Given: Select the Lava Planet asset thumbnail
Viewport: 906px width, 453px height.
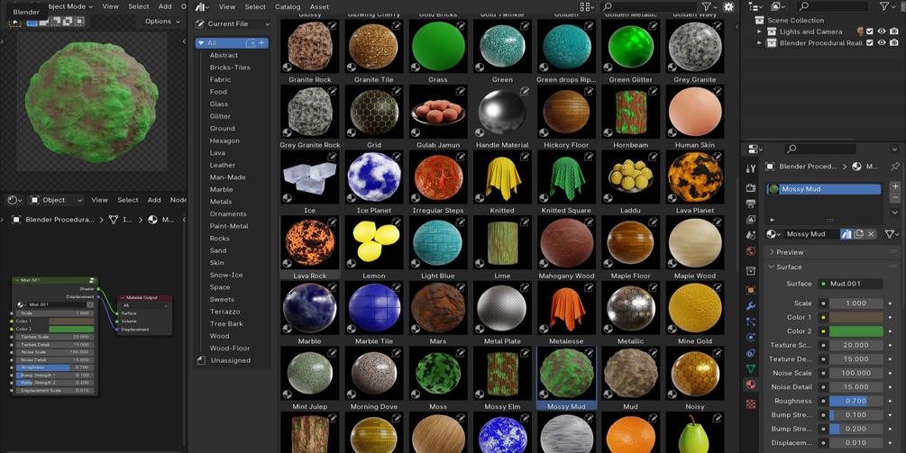Looking at the screenshot, I should 694,177.
